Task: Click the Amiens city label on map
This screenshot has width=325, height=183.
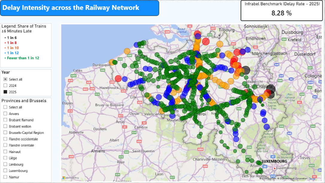Action: [x=98, y=151]
